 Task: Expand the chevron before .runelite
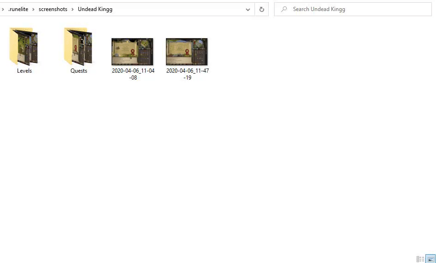3,9
